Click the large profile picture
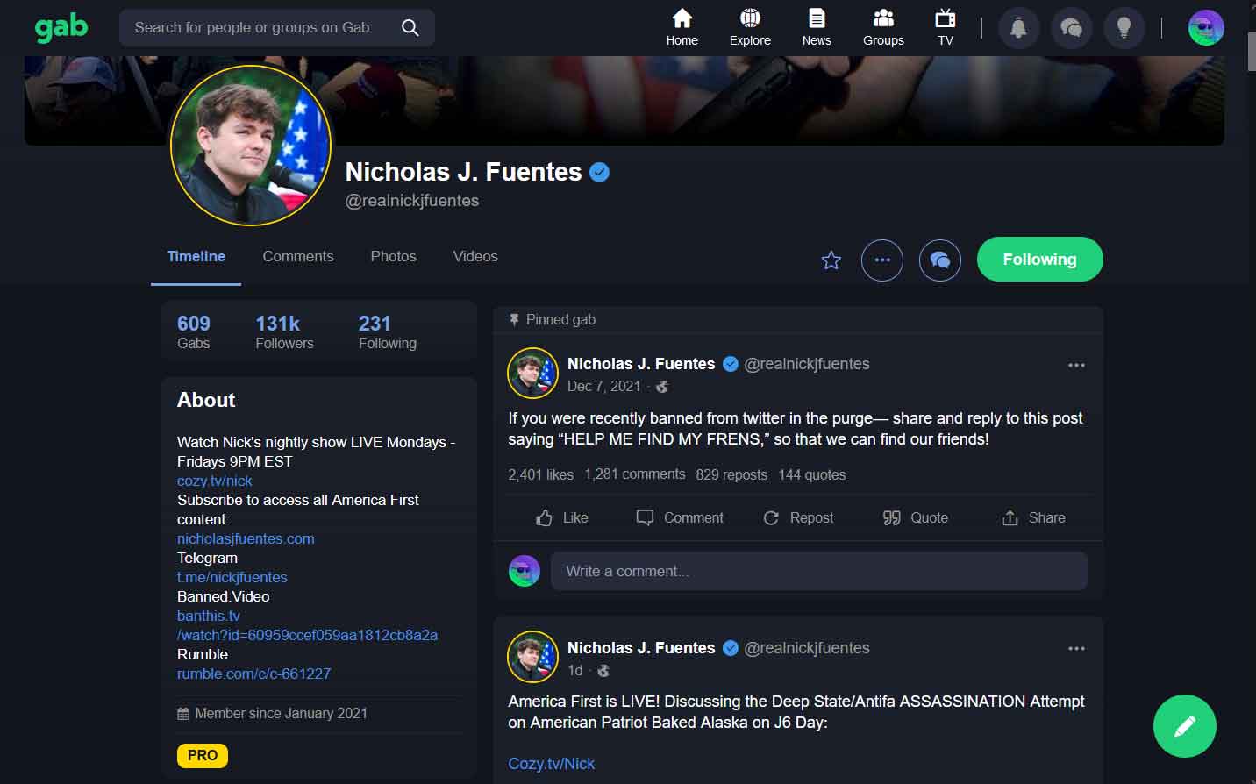 click(251, 146)
